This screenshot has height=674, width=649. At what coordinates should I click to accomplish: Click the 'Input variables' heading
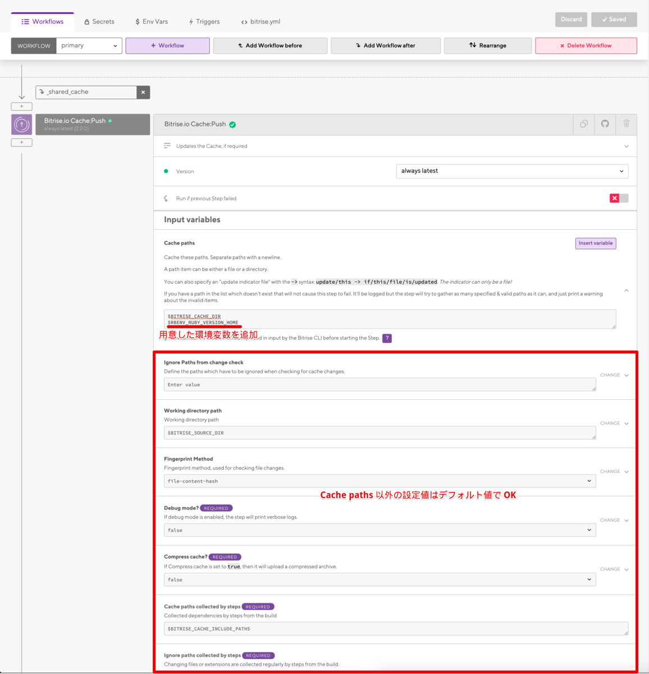pos(192,220)
